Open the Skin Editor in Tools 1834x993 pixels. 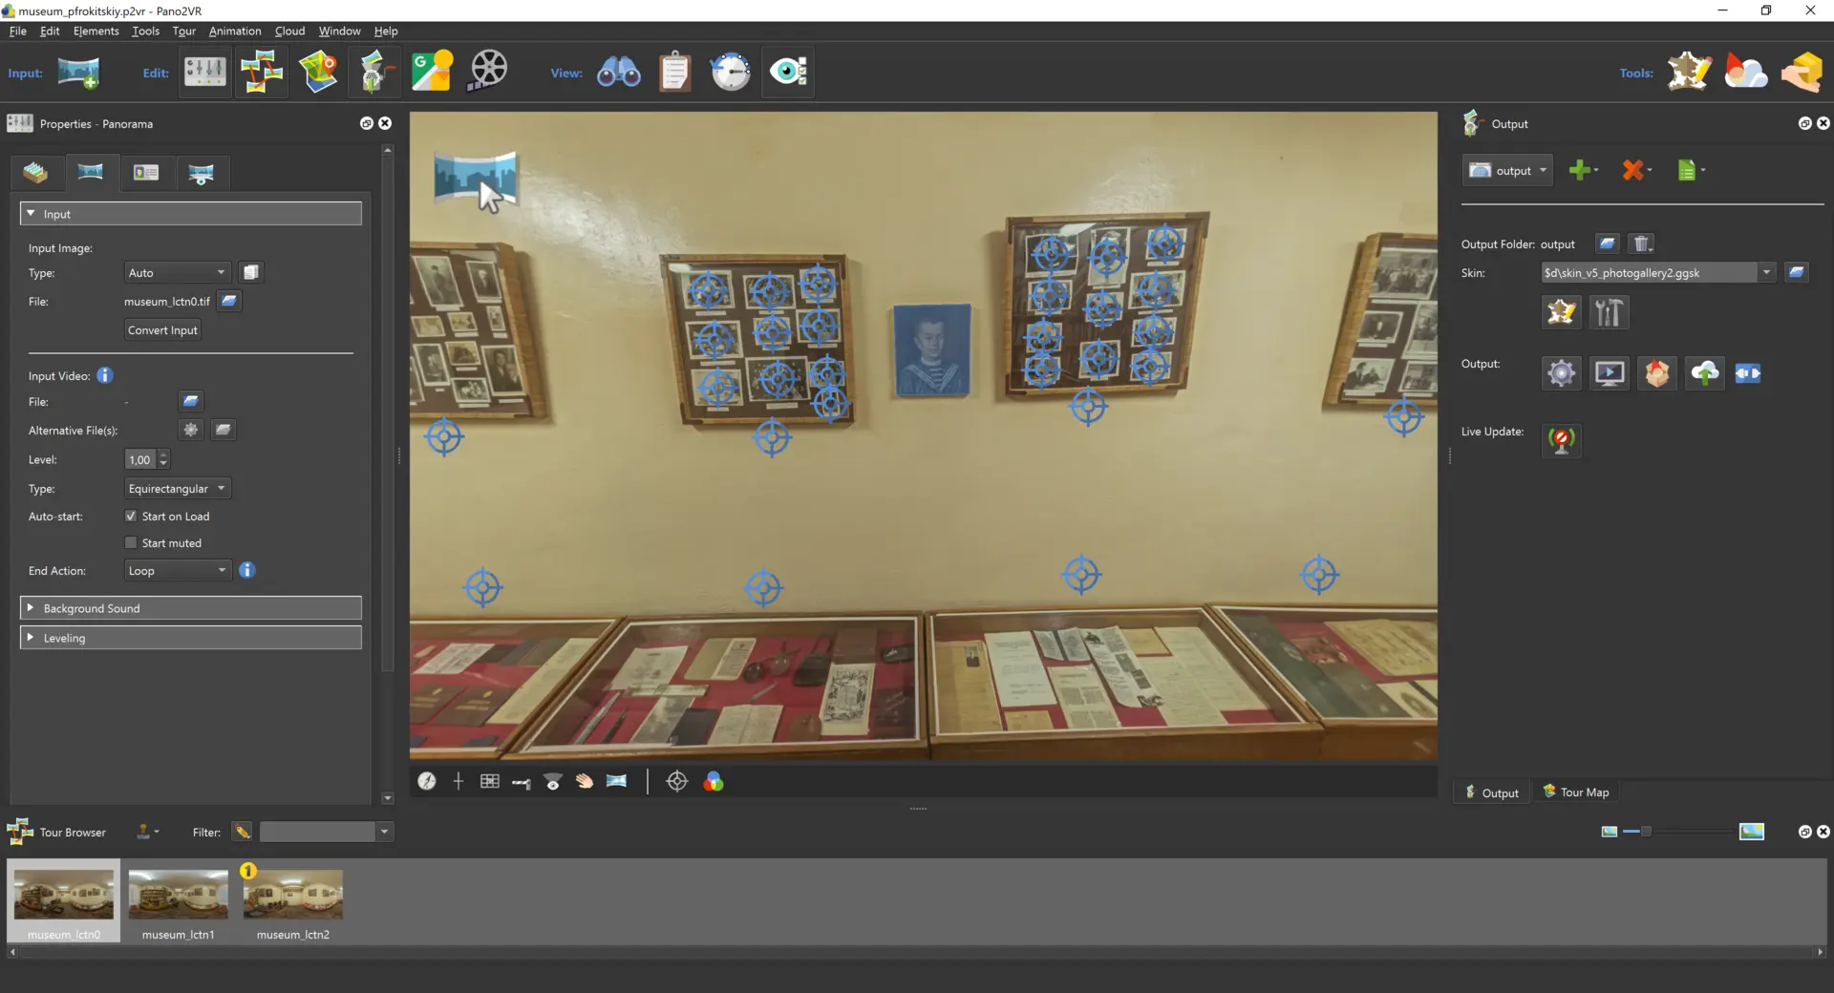pyautogui.click(x=1689, y=73)
